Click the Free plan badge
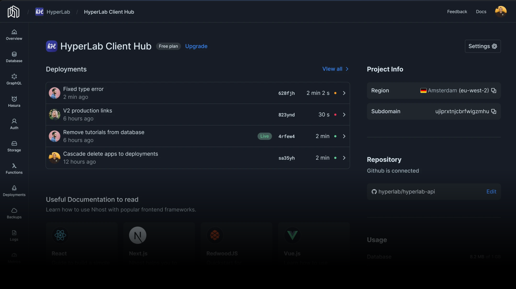Image resolution: width=516 pixels, height=289 pixels. (x=168, y=46)
